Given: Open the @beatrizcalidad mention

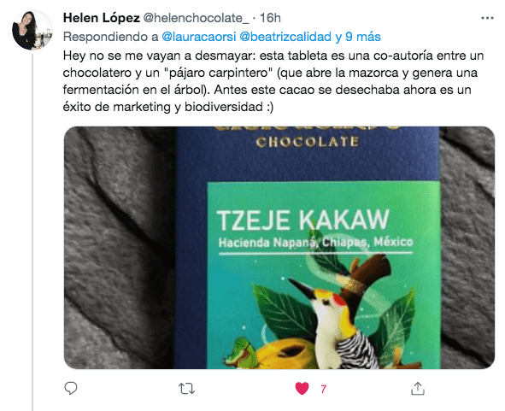Looking at the screenshot, I should point(285,37).
